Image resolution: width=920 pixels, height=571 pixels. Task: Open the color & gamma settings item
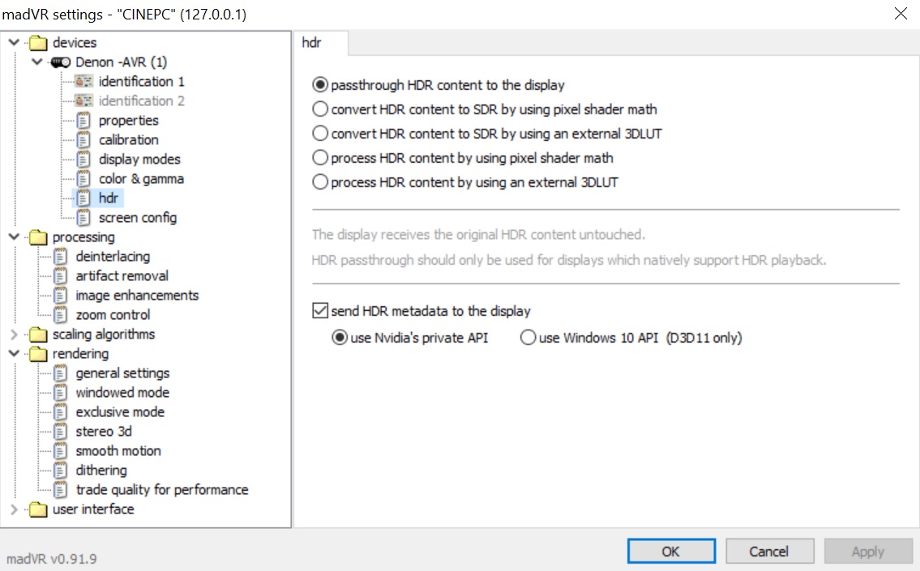point(141,179)
